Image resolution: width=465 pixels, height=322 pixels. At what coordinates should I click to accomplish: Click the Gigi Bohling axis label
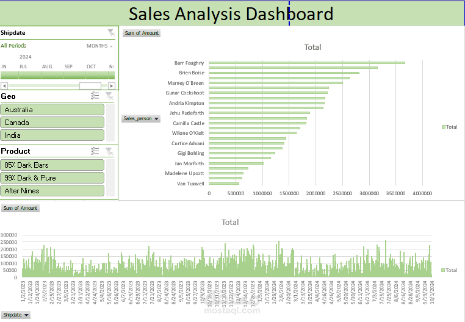coord(190,153)
